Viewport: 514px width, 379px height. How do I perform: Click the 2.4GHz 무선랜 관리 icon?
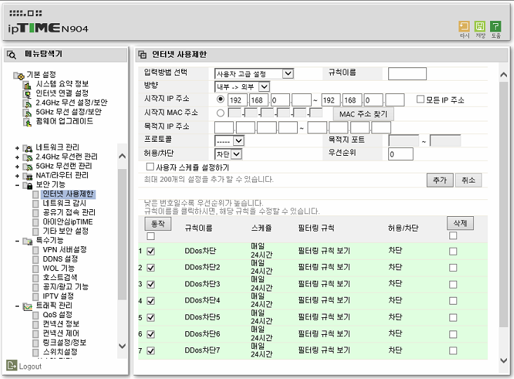pyautogui.click(x=27, y=157)
